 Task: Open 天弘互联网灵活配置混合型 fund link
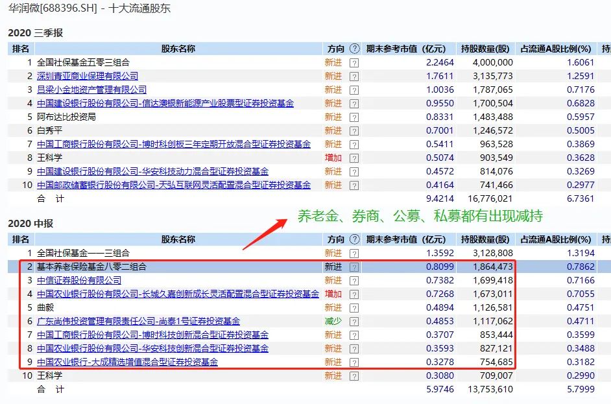(x=174, y=185)
